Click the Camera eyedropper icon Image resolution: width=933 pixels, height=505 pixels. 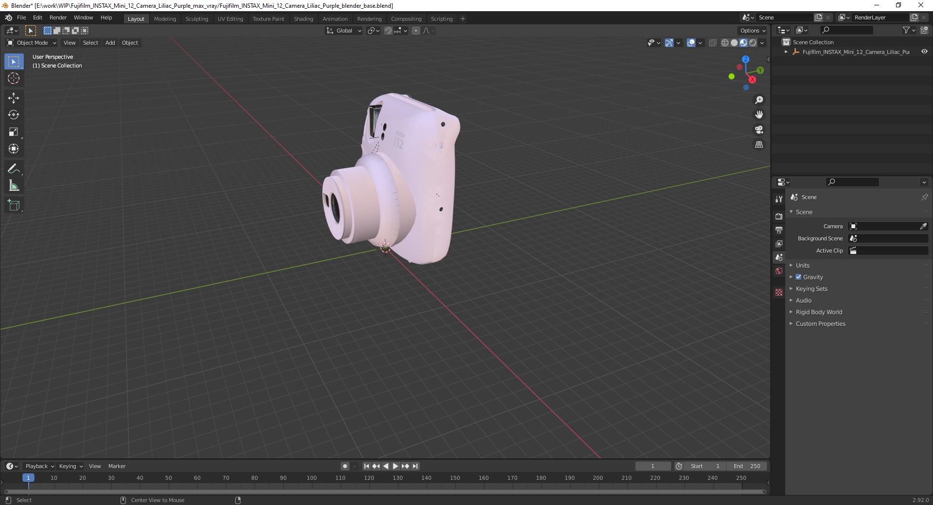pyautogui.click(x=923, y=226)
